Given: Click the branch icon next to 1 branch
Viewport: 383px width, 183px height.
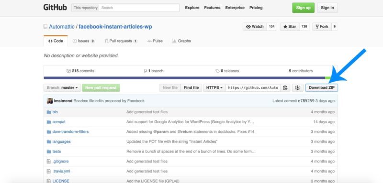Looking at the screenshot, I should pos(146,71).
